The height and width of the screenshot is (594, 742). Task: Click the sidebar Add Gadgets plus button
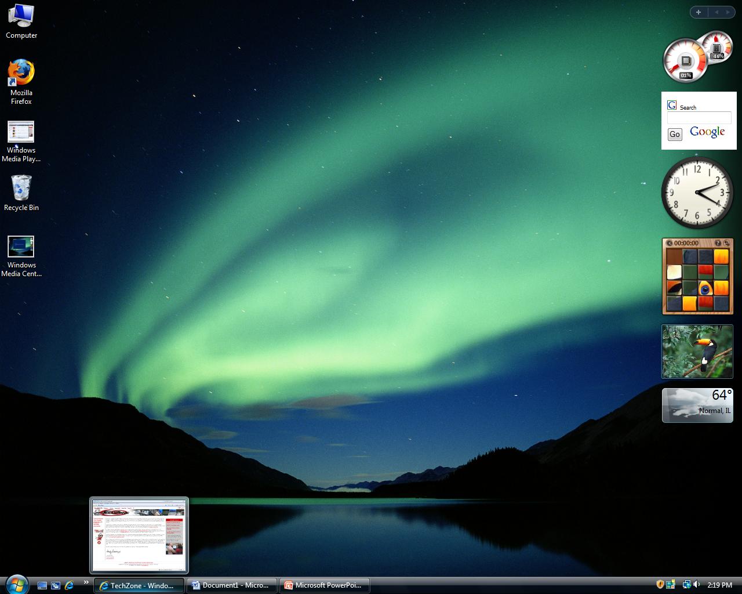coord(699,12)
